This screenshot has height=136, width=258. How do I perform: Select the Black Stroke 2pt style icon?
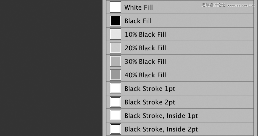point(115,102)
